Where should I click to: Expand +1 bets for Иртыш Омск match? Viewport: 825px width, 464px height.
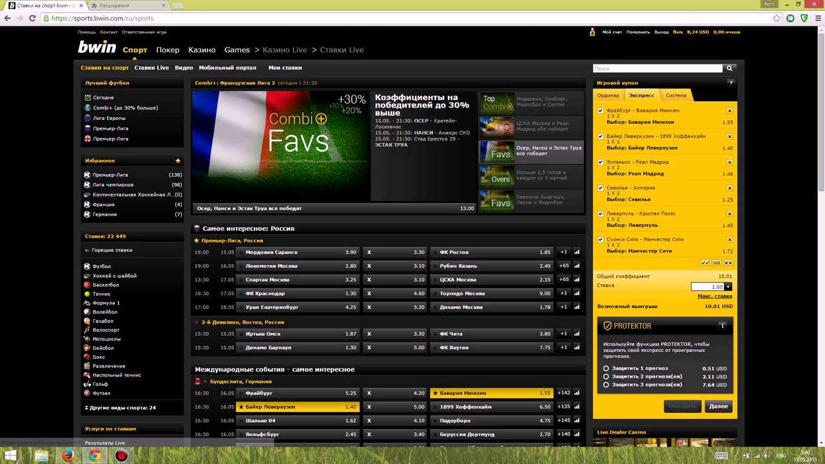[x=563, y=334]
